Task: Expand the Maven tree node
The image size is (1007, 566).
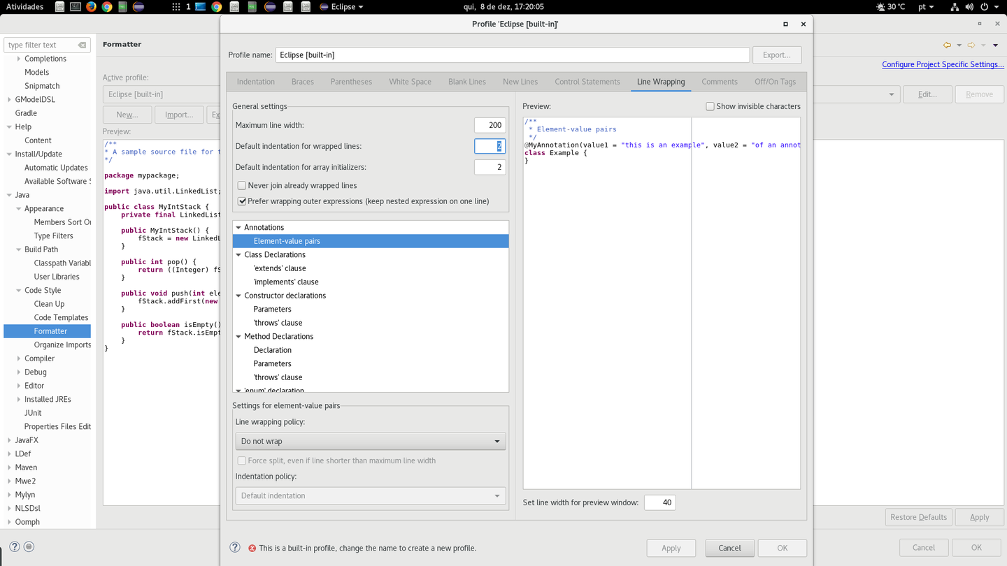Action: [x=9, y=467]
